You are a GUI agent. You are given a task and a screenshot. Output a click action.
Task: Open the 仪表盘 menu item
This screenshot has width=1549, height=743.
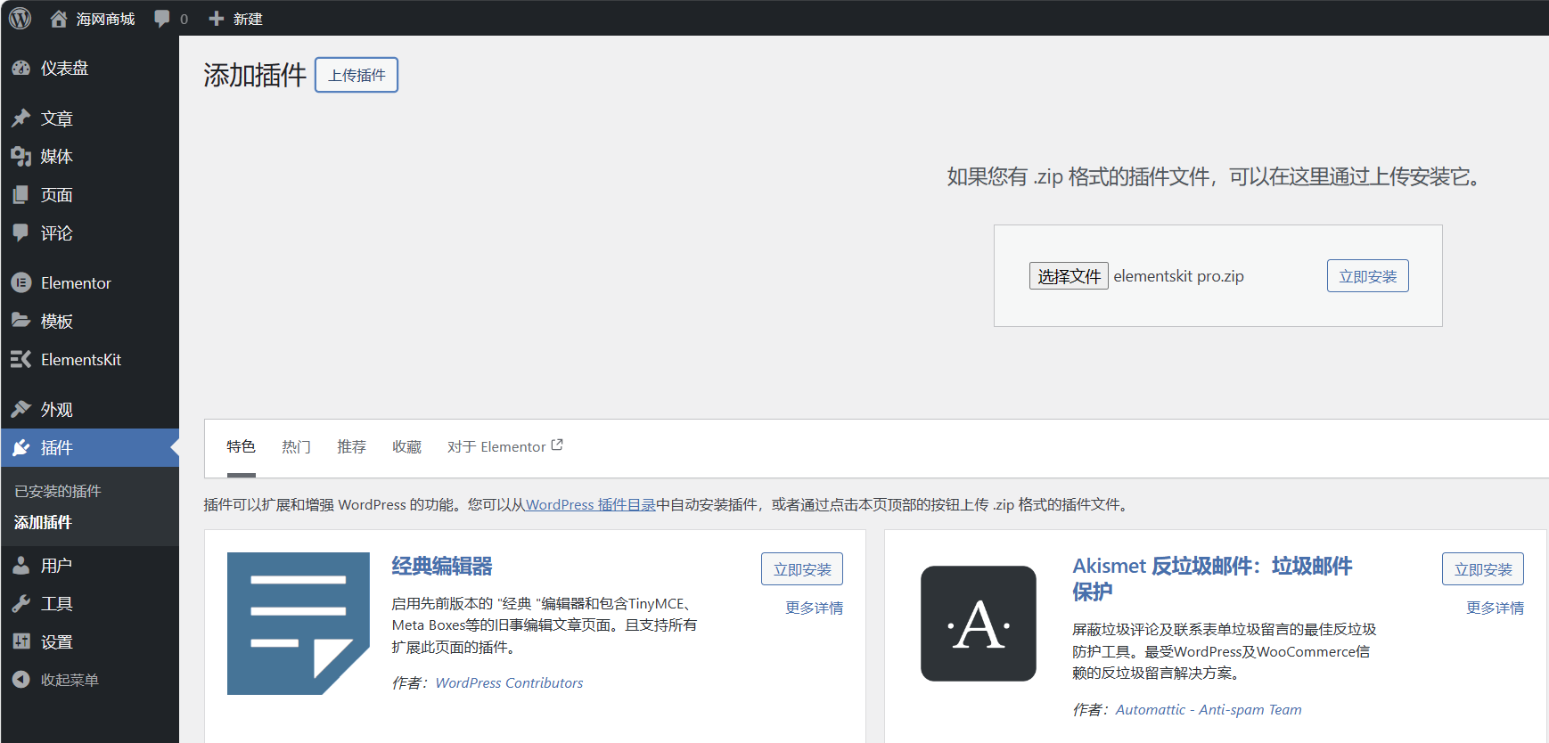point(89,68)
